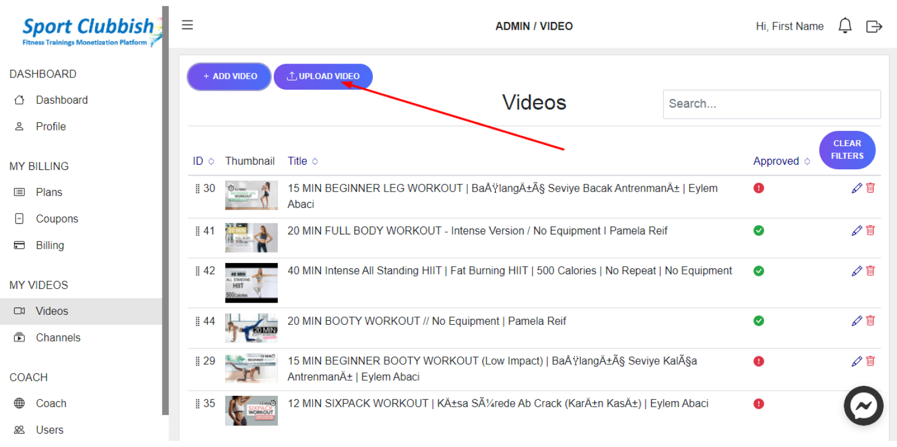Grab the drag handle of row 29
Image resolution: width=897 pixels, height=447 pixels.
click(197, 361)
